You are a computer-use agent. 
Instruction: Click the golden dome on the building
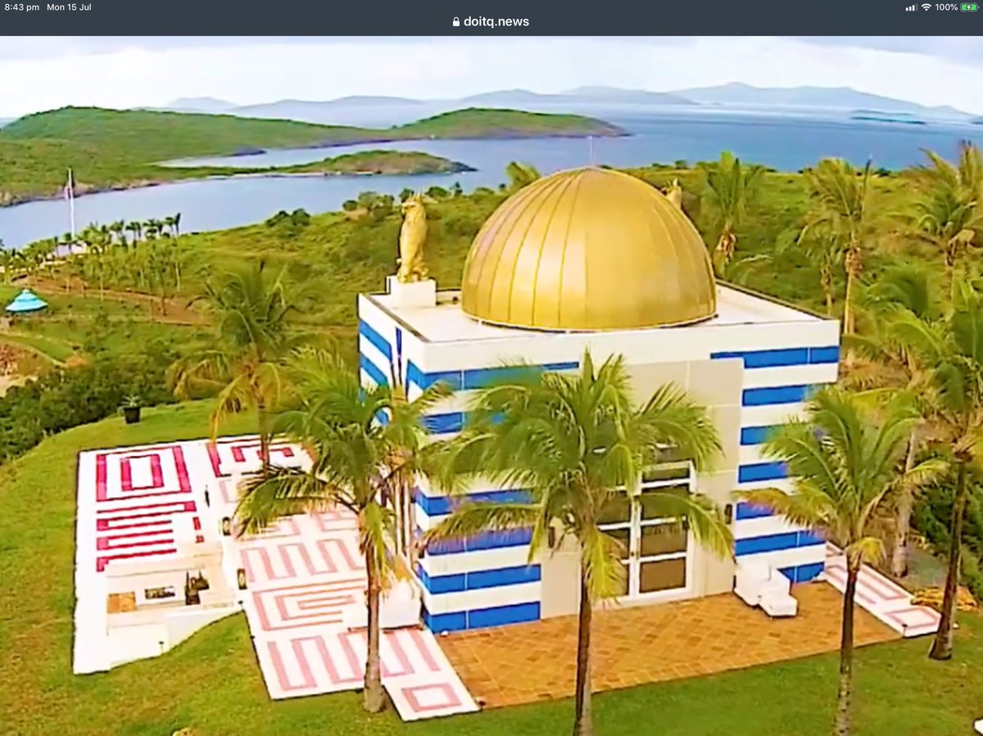pos(587,250)
